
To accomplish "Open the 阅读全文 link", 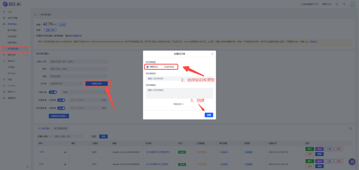I will tap(314, 42).
